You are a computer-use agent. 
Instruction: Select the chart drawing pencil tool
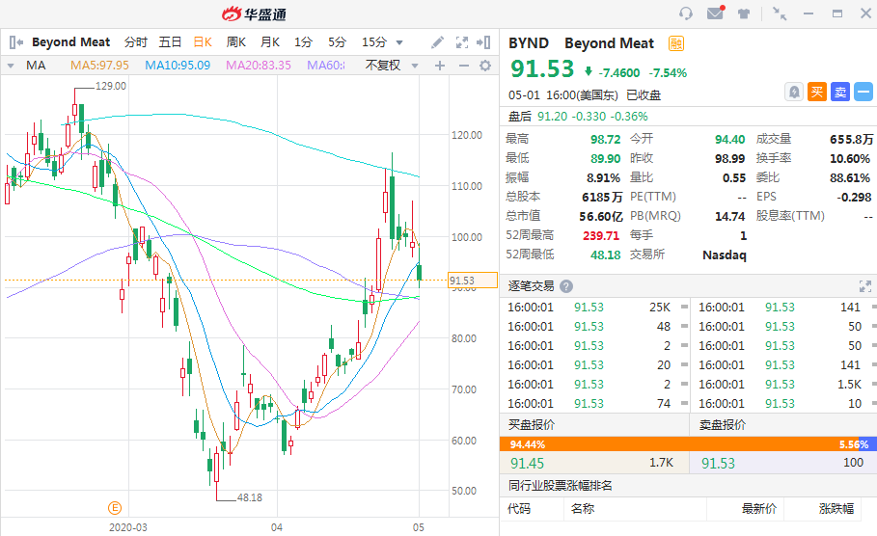coord(437,42)
